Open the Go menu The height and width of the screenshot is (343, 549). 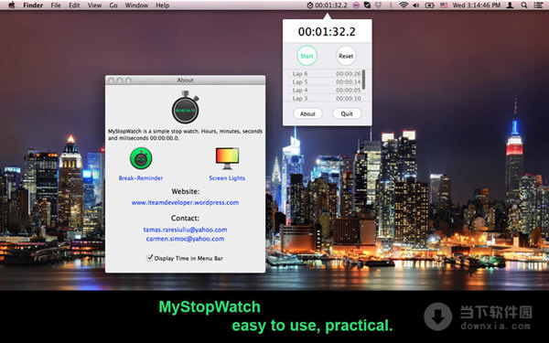[x=113, y=5]
